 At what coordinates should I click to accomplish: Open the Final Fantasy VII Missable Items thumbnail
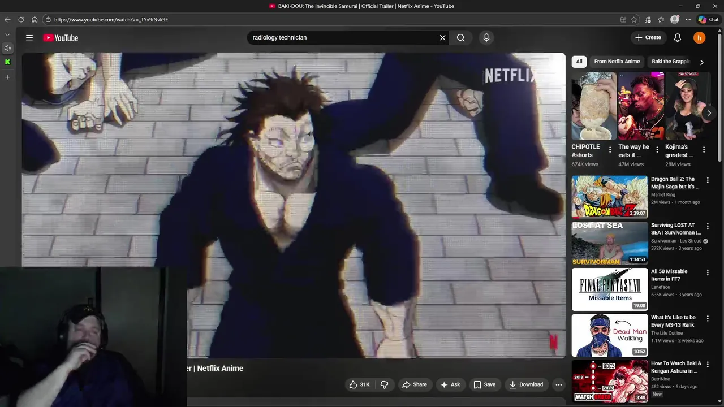click(x=610, y=289)
